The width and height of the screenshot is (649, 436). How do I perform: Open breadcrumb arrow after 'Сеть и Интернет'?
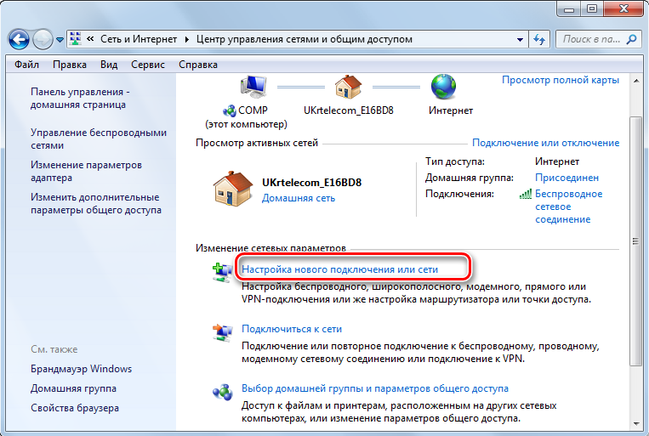186,40
